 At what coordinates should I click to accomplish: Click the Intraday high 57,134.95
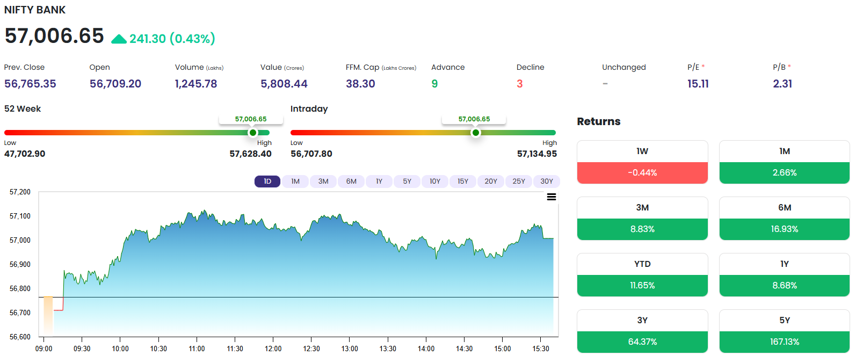[537, 154]
